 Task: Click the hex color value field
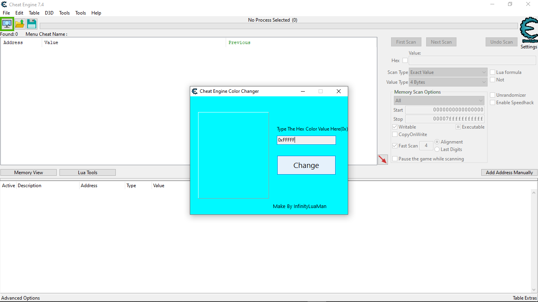click(x=306, y=140)
